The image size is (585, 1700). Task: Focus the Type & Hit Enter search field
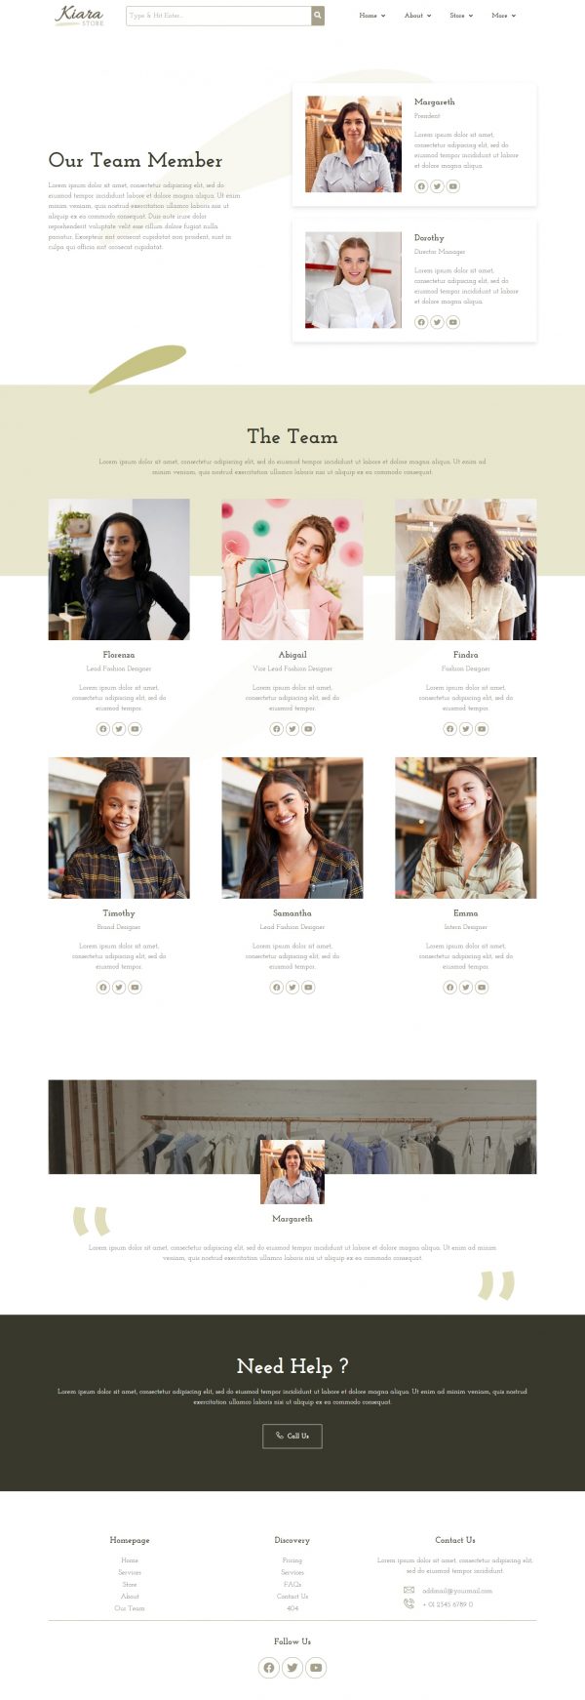[x=219, y=16]
